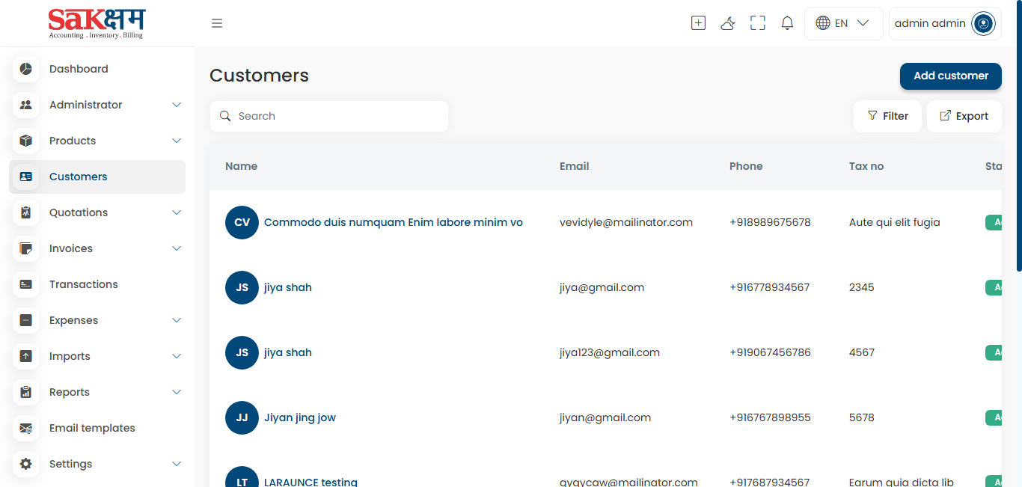Click the Dashboard pie chart icon

coord(26,69)
